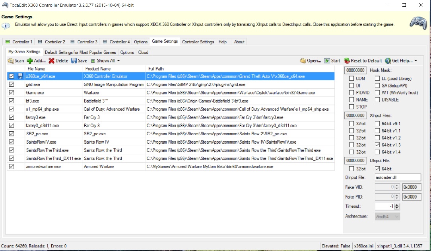Click the green Controller 1 status icon

click(x=8, y=42)
